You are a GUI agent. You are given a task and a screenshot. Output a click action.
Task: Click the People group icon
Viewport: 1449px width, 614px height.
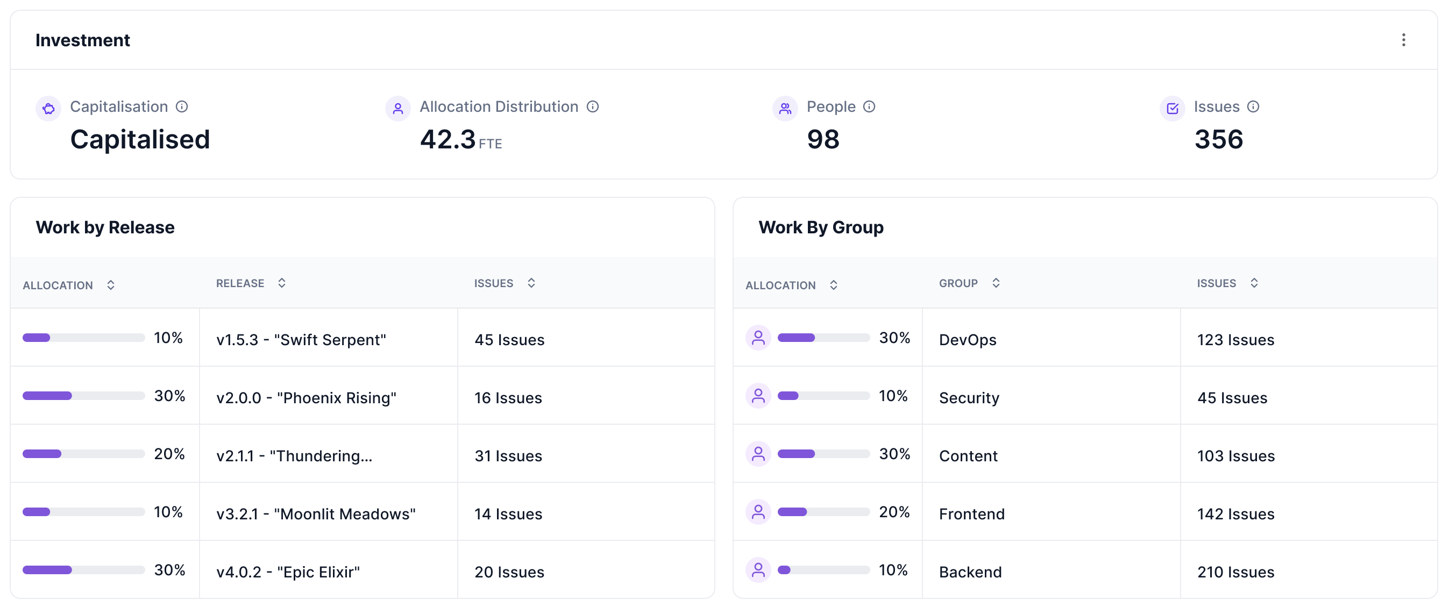point(785,108)
